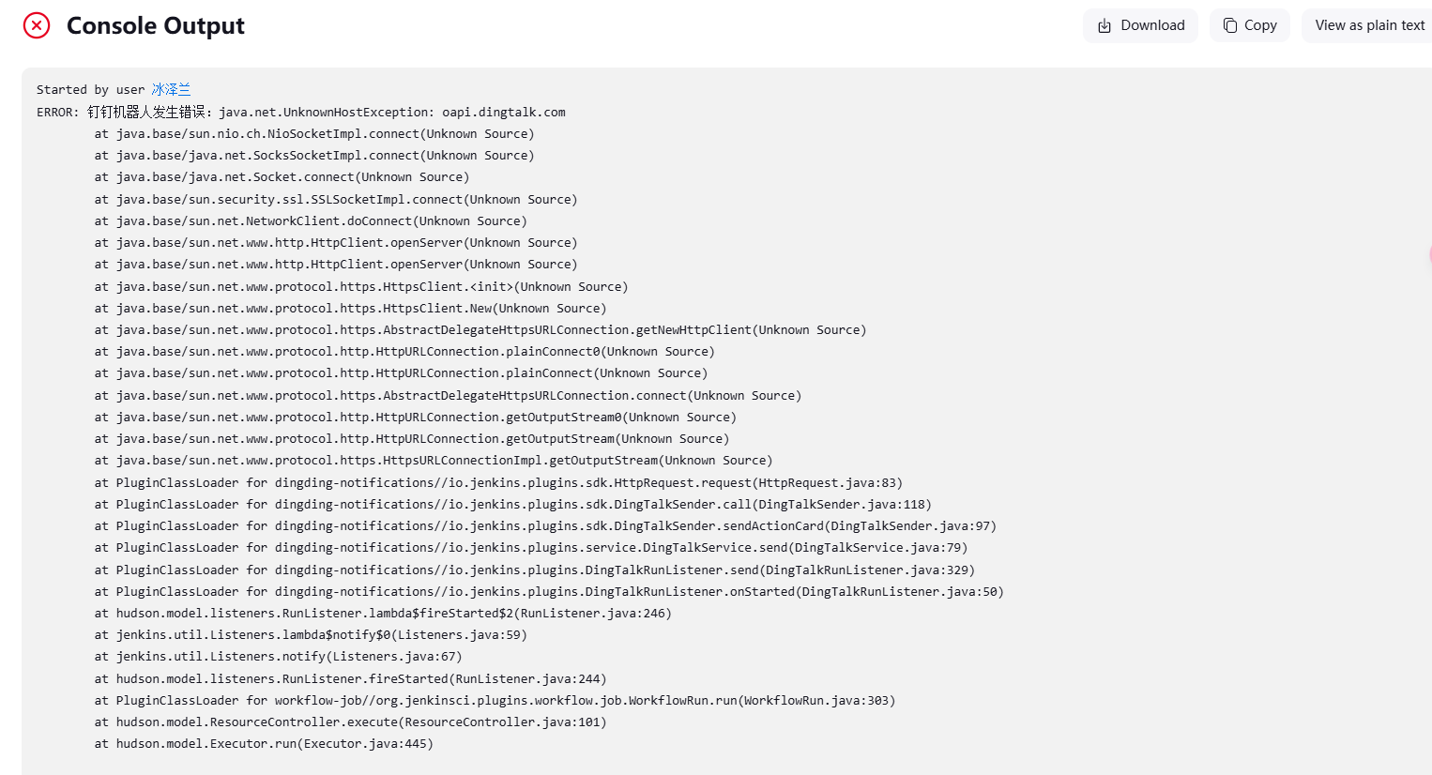Click the DingTalkRunListener.onStarted stack trace line
Image resolution: width=1432 pixels, height=775 pixels.
tap(548, 592)
